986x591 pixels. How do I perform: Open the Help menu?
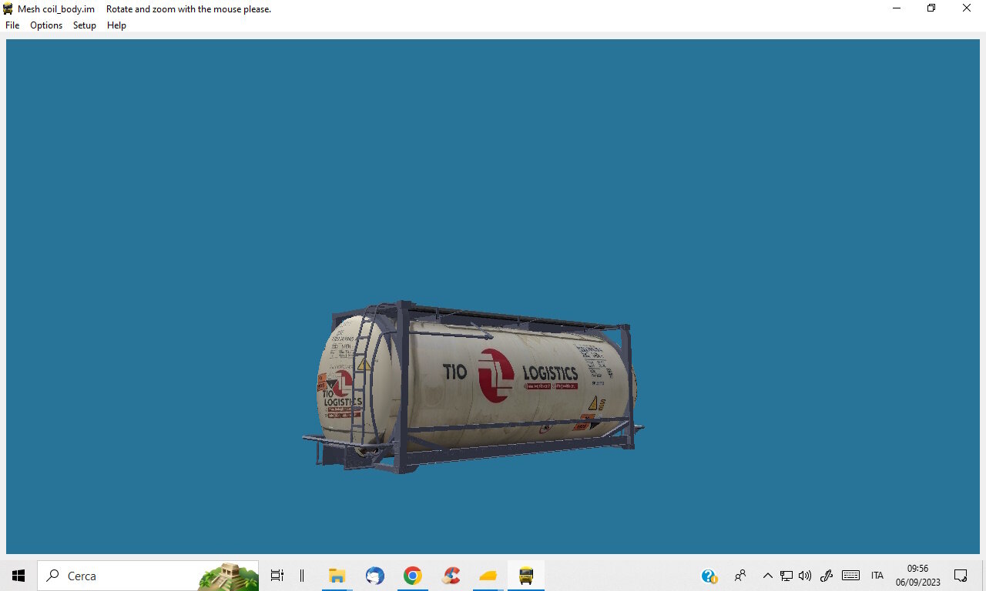click(x=116, y=25)
